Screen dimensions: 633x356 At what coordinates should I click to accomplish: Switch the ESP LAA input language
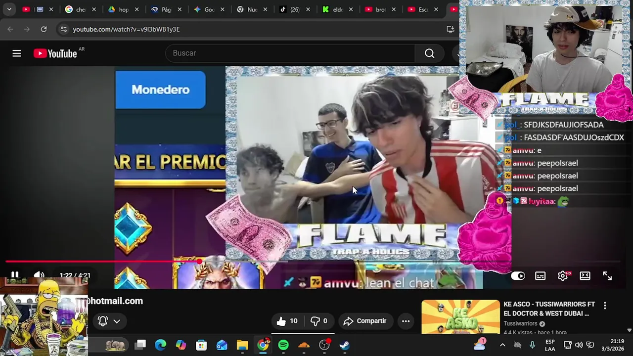[550, 345]
